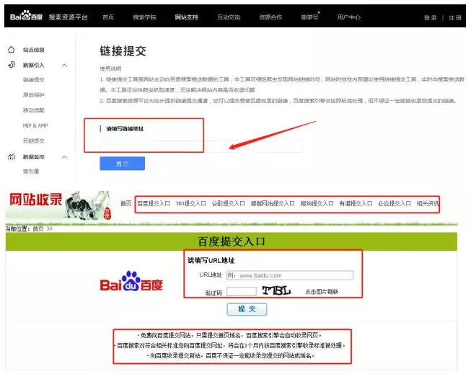Viewport: 471px width, 379px height.
Task: Click the 登录 login link
Action: point(430,18)
